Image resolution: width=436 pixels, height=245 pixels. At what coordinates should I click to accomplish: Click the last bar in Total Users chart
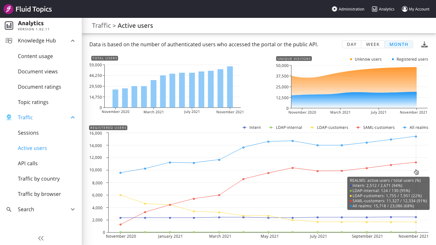tap(230, 87)
